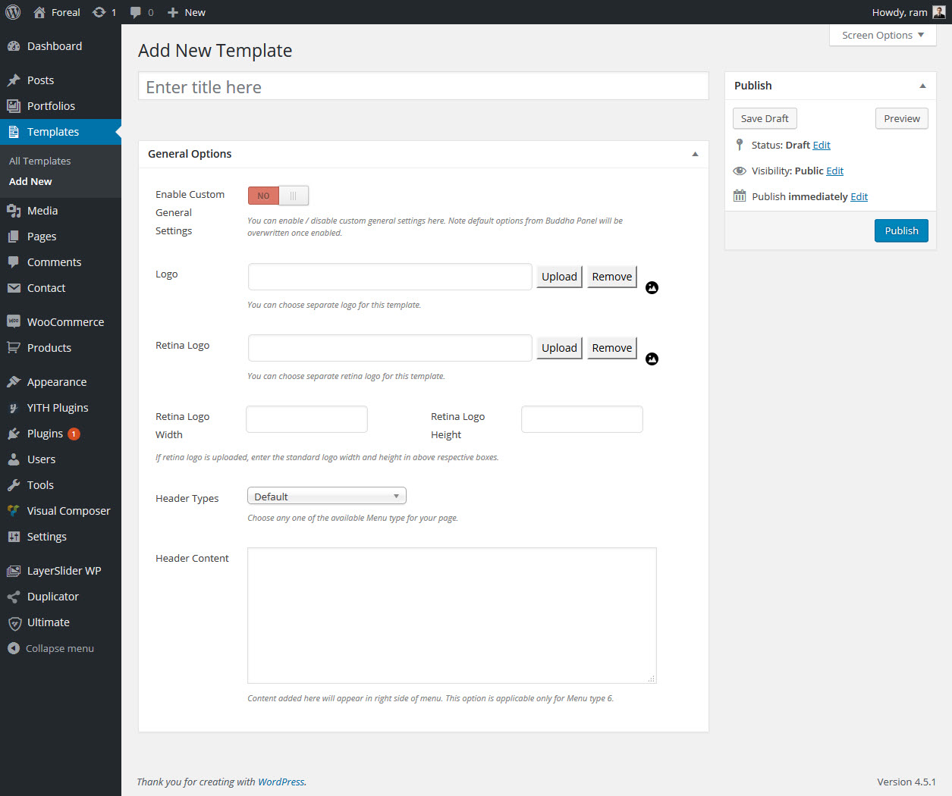Screen dimensions: 952x796
Task: Click the Preview button
Action: coord(902,118)
